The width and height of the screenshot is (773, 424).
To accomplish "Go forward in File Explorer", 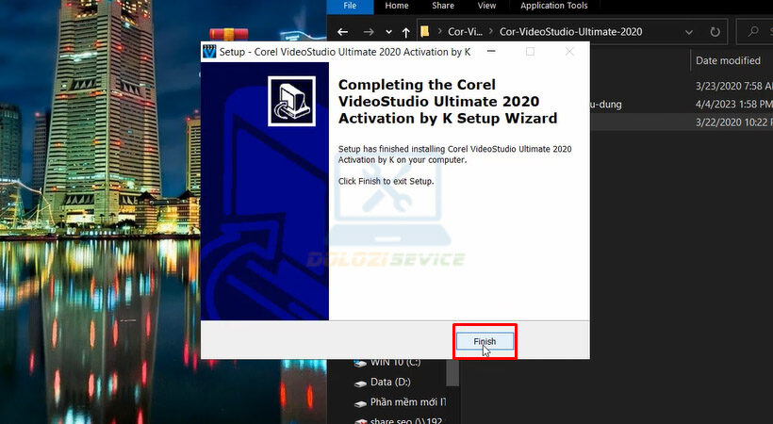I will coord(366,31).
